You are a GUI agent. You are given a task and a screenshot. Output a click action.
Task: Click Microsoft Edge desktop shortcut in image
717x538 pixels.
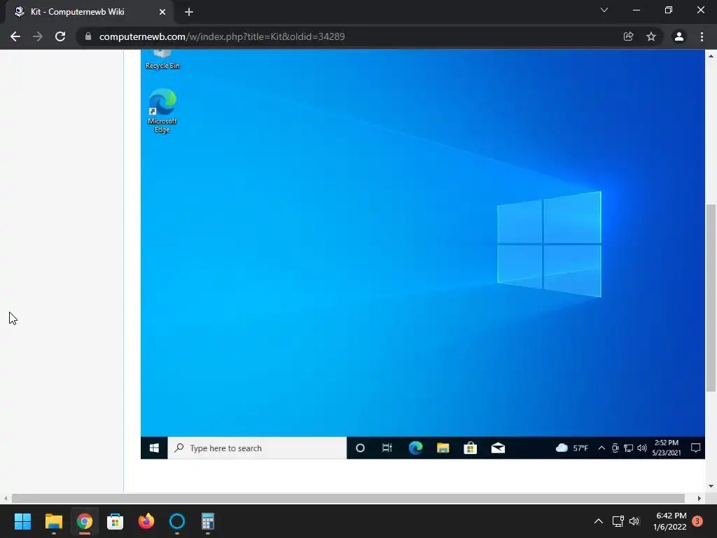tap(162, 111)
